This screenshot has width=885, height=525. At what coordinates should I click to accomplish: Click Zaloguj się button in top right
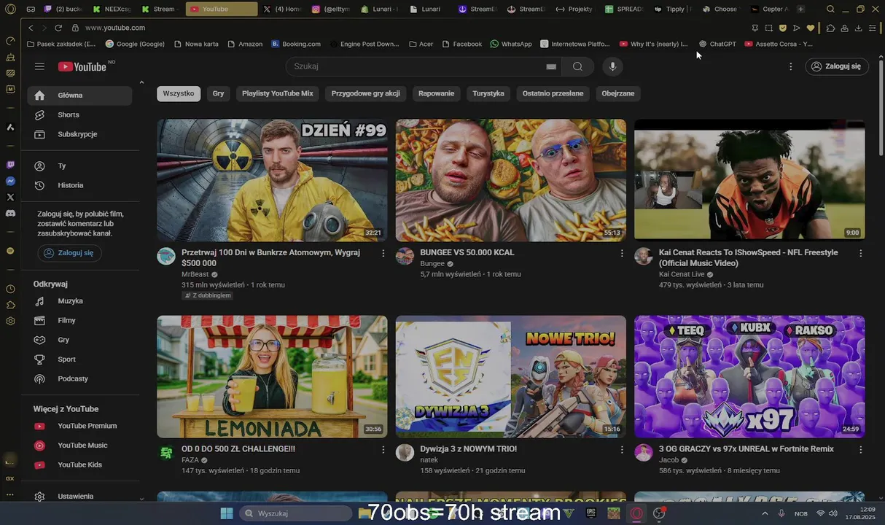837,66
